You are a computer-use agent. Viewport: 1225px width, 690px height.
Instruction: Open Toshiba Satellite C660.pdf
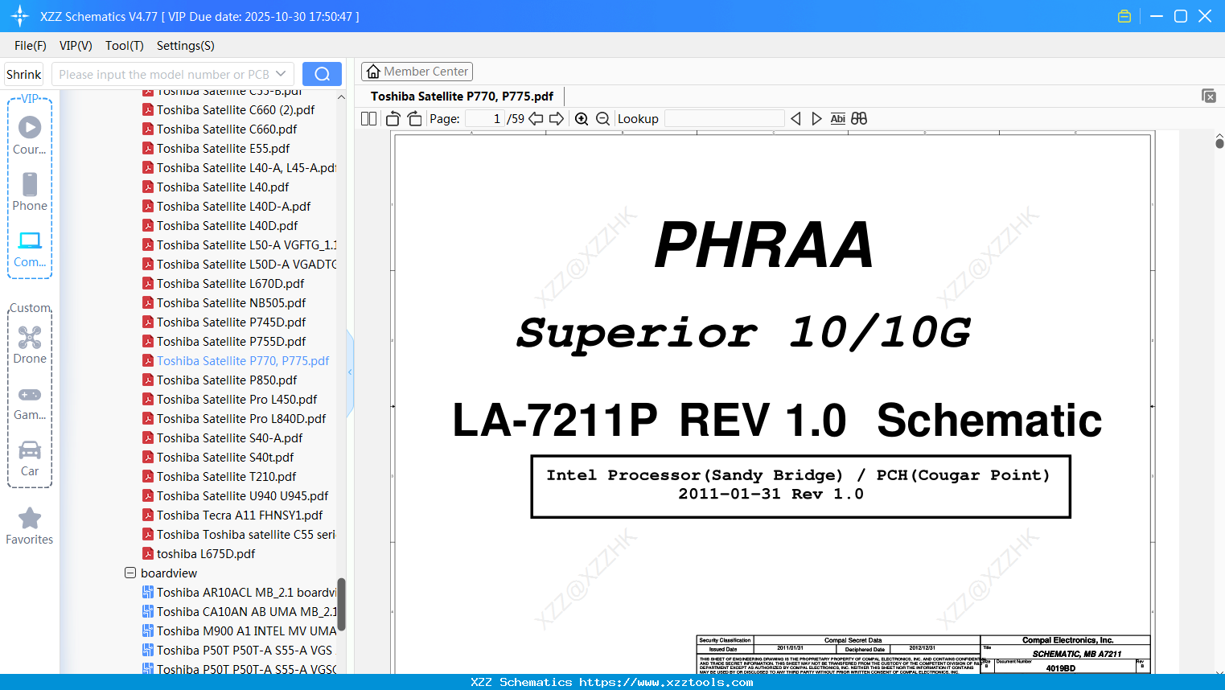click(x=227, y=129)
